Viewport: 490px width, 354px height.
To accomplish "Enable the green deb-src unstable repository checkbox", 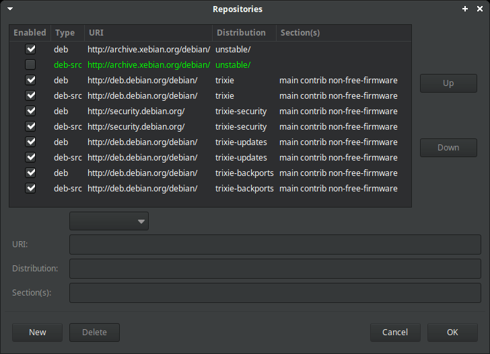I will pos(30,65).
